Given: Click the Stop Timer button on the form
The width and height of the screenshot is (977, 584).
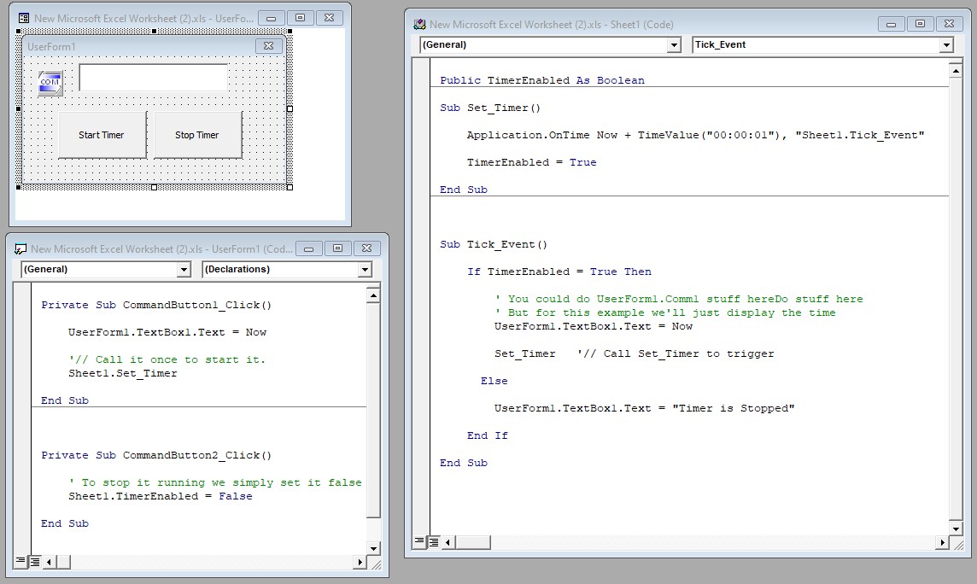Looking at the screenshot, I should [197, 135].
